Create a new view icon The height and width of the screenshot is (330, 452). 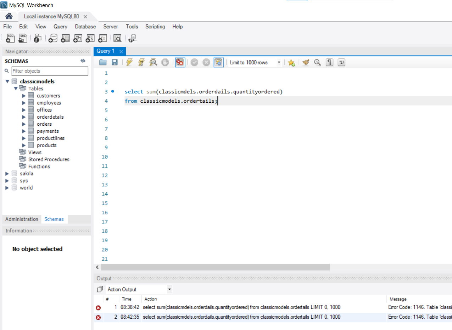pos(78,38)
